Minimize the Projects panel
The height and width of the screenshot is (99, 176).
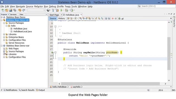point(46,15)
